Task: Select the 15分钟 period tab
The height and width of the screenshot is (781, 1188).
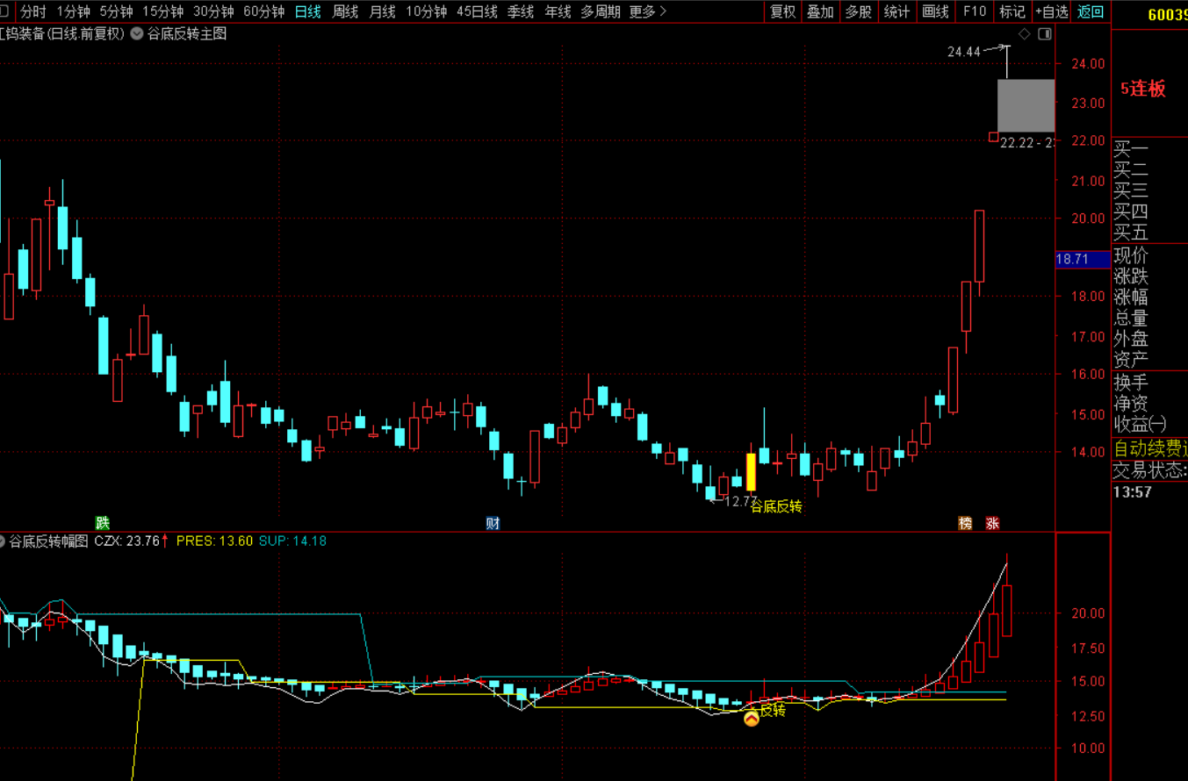Action: 162,11
